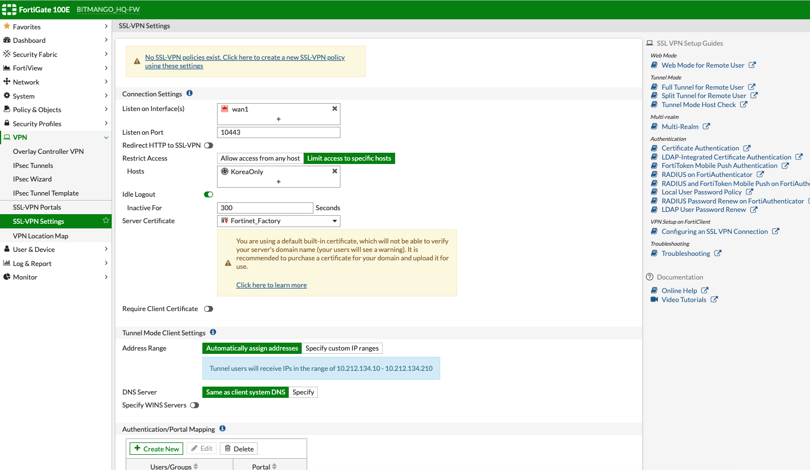This screenshot has width=810, height=470.
Task: Disable the Idle Logout switch
Action: pos(209,194)
